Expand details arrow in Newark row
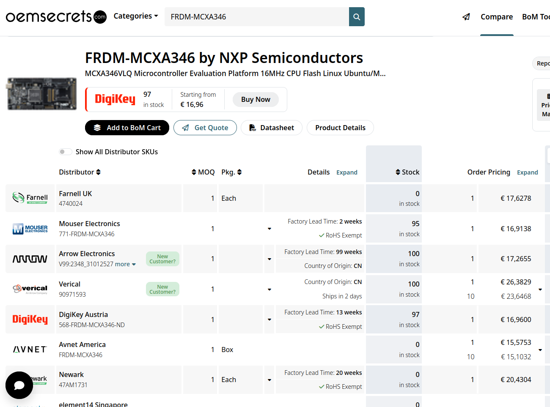 point(269,380)
